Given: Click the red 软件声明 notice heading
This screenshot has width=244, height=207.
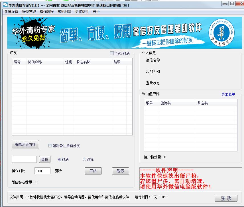Looking at the screenshot, I should [167, 170].
